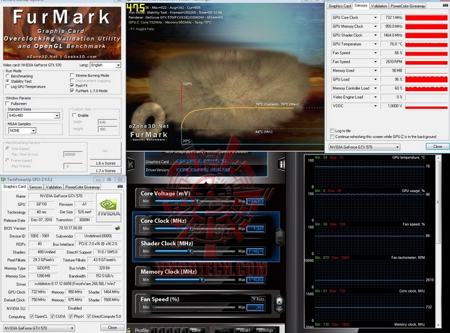
Task: Close the GPU-Z Sensors window via its Close button
Action: [437, 147]
